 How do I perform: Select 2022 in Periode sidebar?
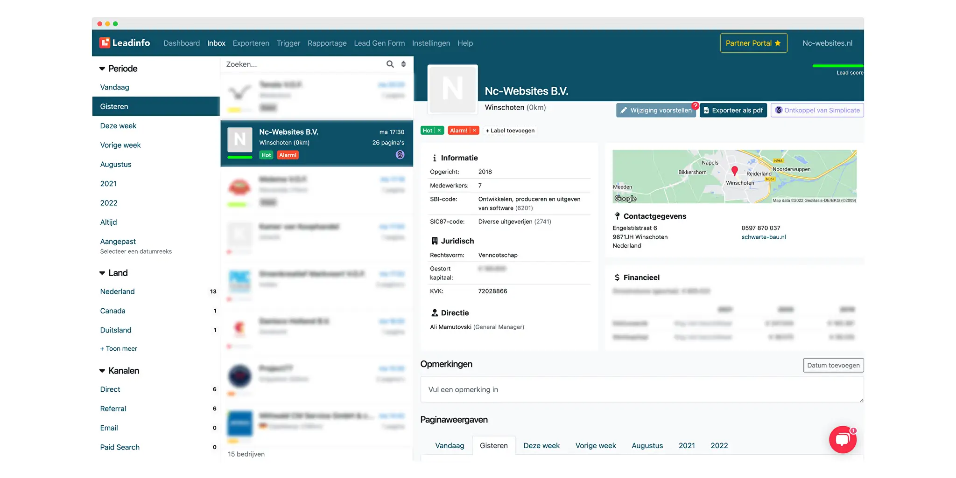109,203
